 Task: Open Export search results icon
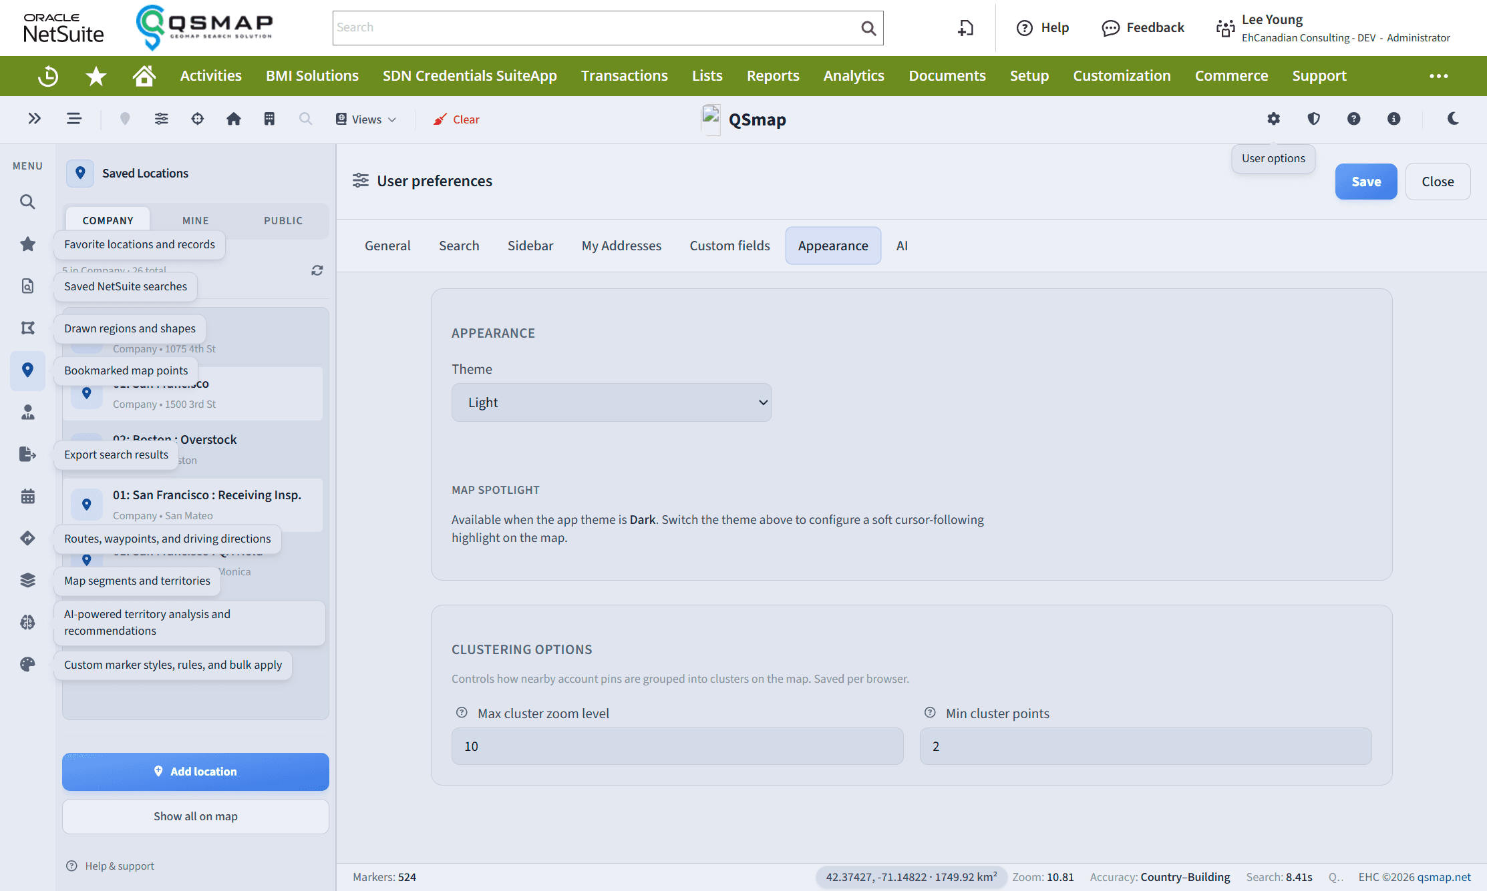[x=27, y=454]
